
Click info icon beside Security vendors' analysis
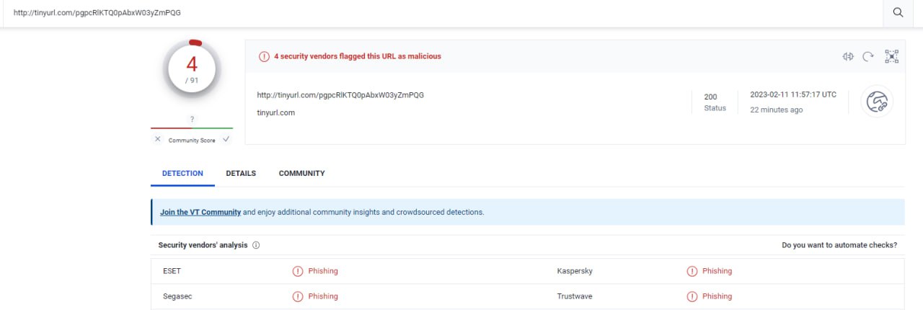(256, 245)
